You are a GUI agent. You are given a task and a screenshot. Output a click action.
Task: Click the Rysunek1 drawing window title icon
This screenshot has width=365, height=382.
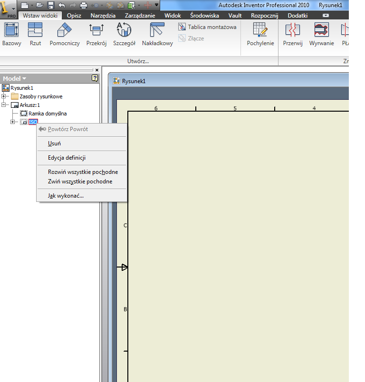tap(116, 81)
